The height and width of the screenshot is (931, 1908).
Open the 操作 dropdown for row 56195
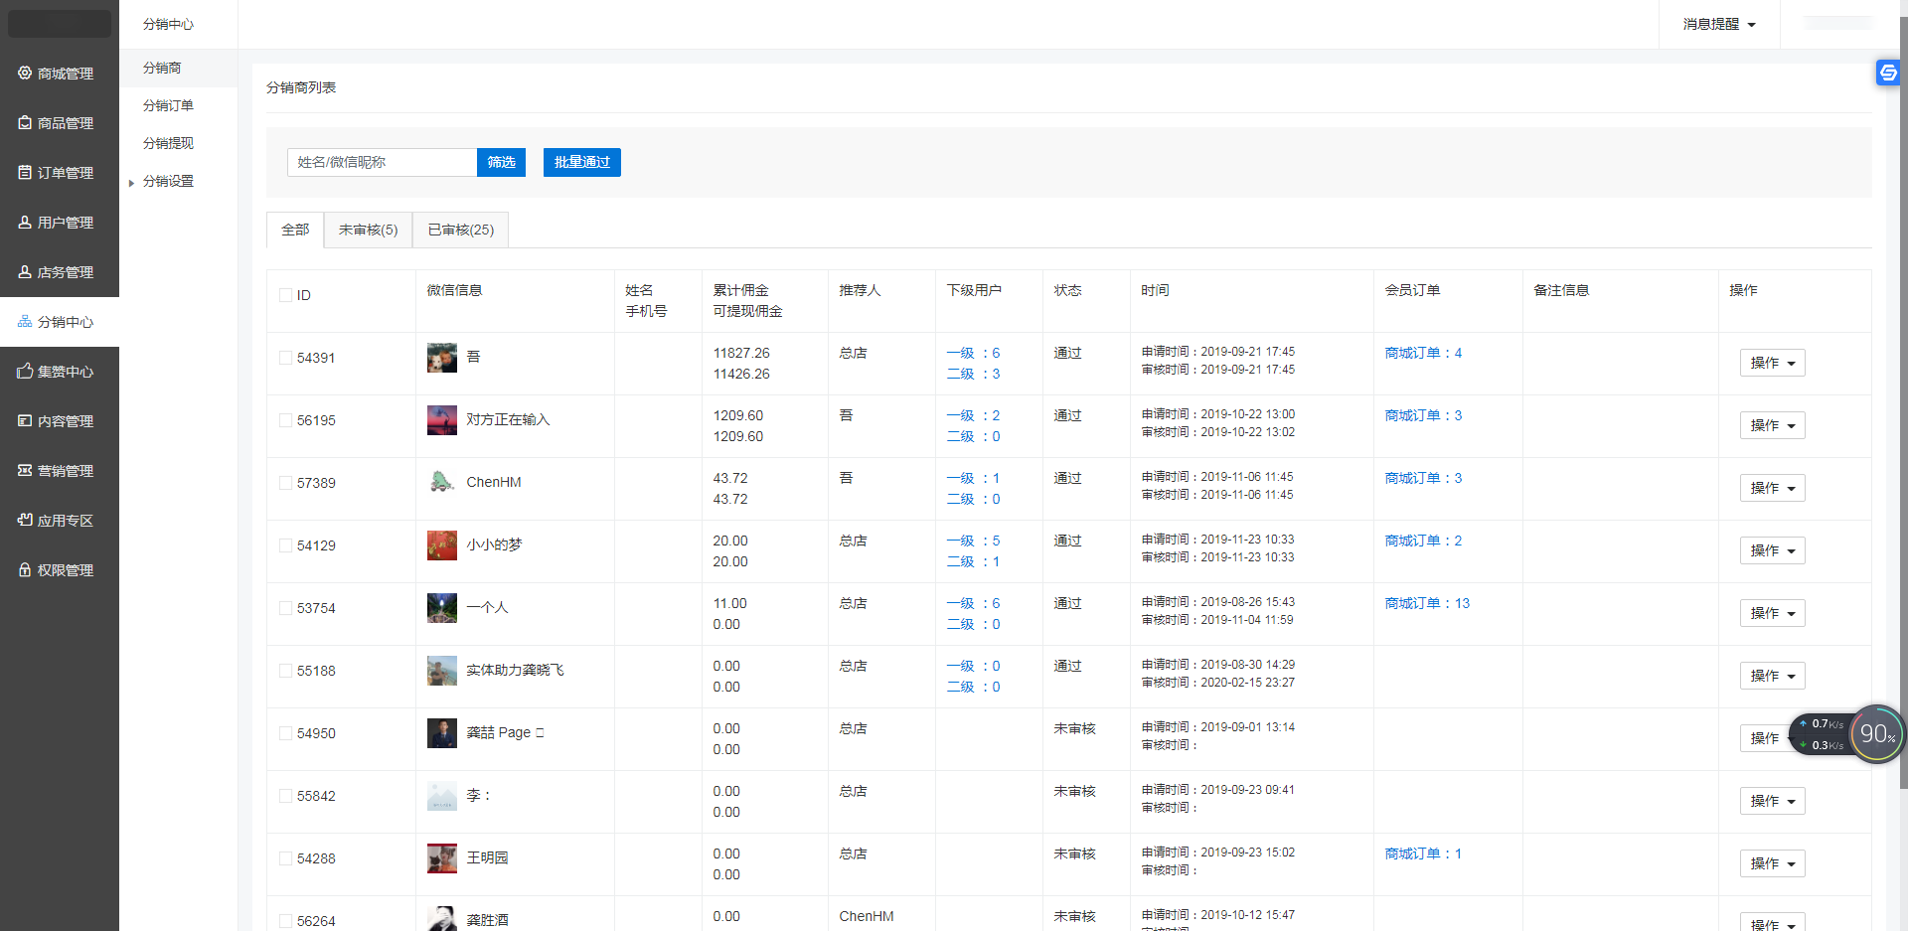pos(1772,425)
